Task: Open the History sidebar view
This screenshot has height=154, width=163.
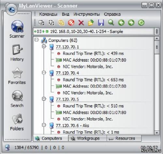Action: (x=17, y=53)
